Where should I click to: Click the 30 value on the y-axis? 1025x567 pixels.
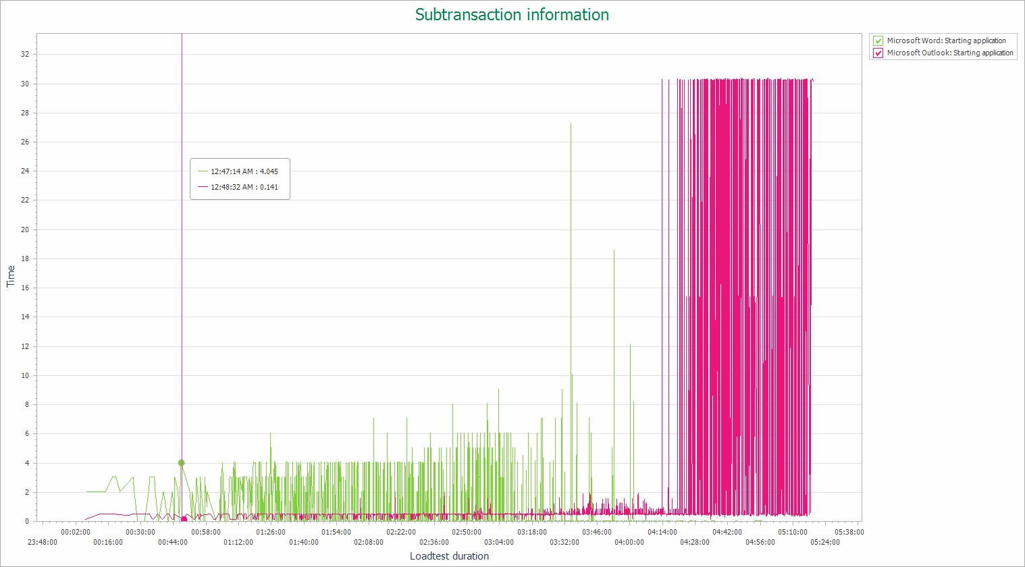click(25, 84)
